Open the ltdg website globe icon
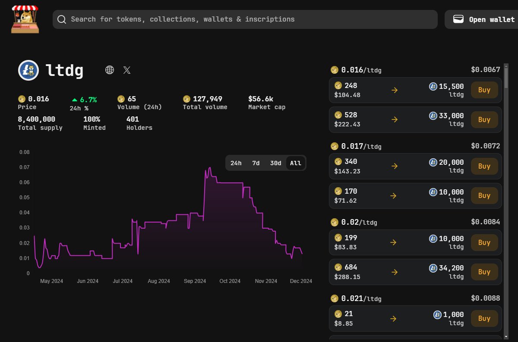The width and height of the screenshot is (518, 342). click(110, 70)
